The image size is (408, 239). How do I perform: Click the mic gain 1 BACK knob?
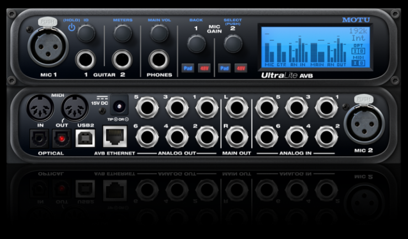coord(196,43)
